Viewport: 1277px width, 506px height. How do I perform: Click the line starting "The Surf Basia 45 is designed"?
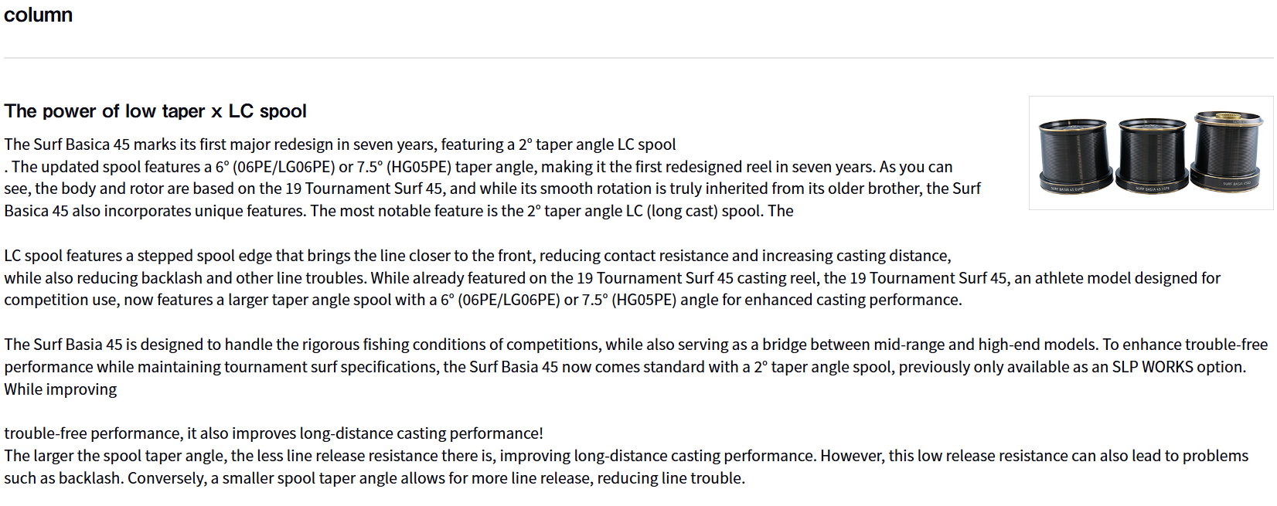click(x=635, y=345)
